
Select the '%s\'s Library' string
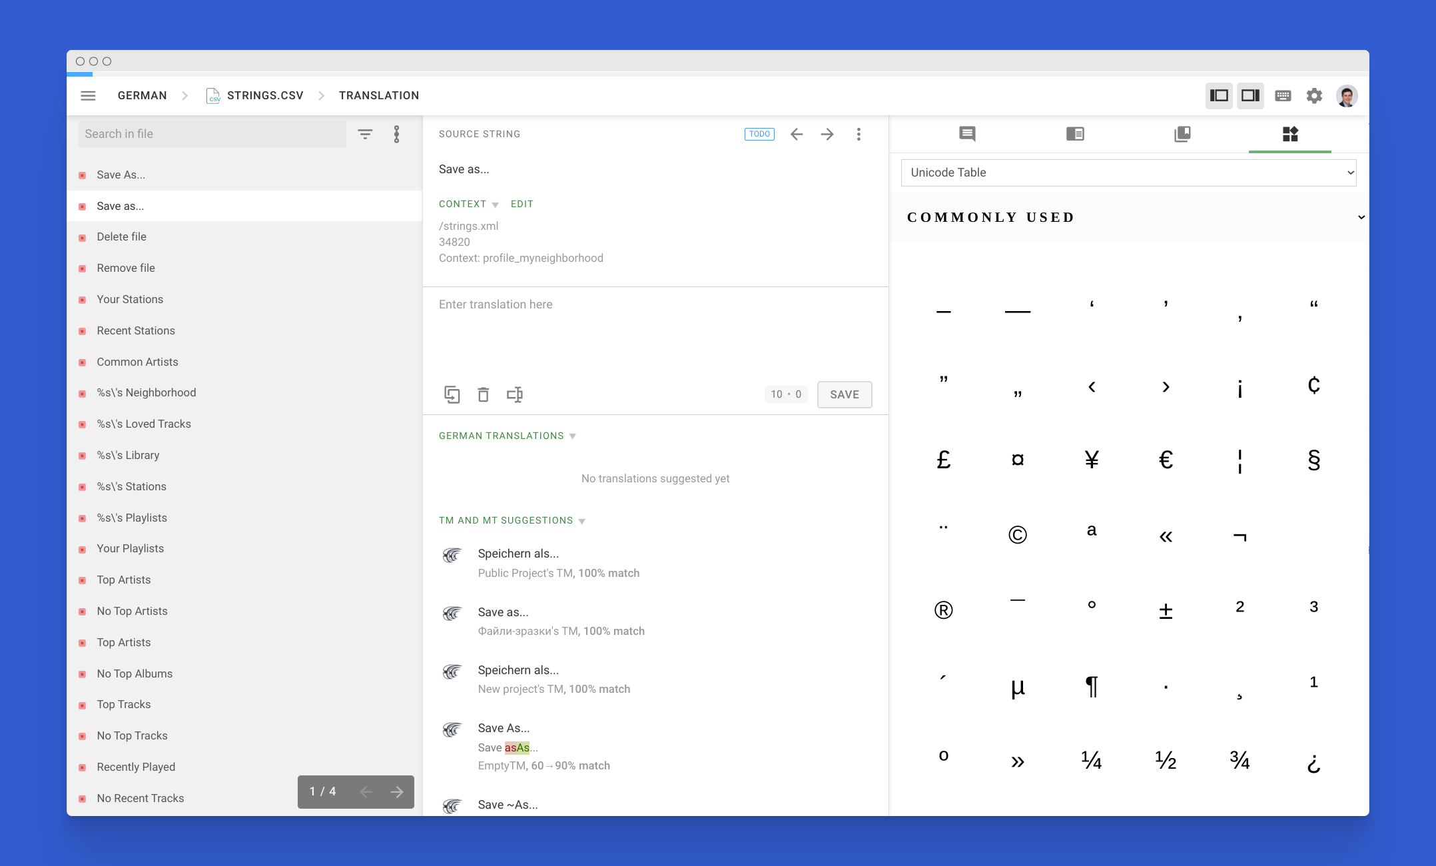pyautogui.click(x=244, y=456)
